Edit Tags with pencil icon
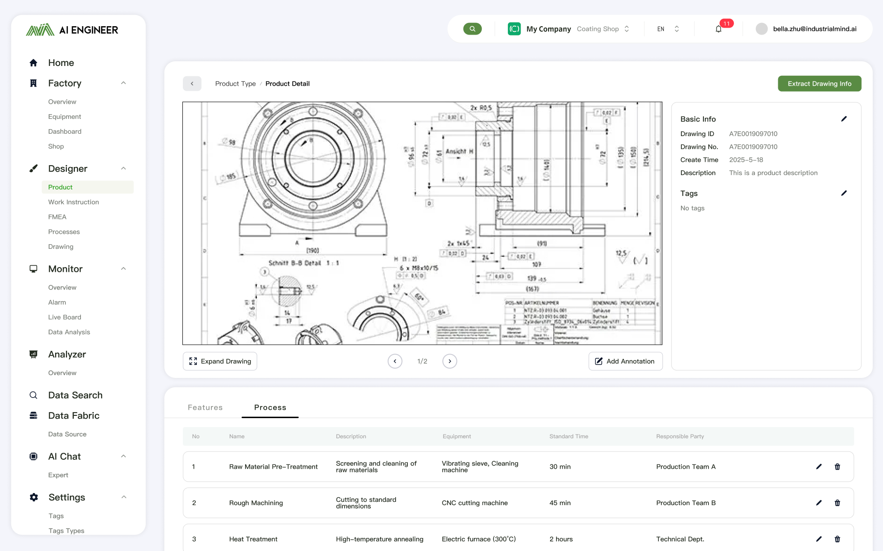The image size is (883, 551). (844, 193)
